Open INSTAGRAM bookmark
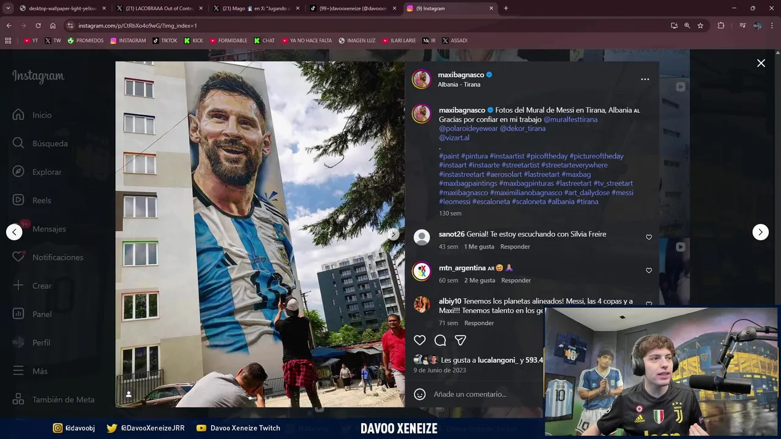 pyautogui.click(x=128, y=40)
